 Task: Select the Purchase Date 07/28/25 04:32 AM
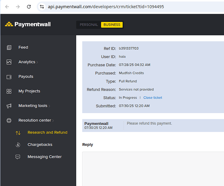[134, 65]
